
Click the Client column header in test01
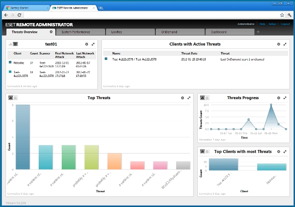click(x=18, y=53)
